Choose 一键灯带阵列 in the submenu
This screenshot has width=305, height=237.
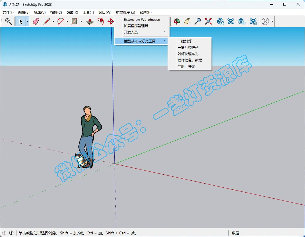pos(190,48)
